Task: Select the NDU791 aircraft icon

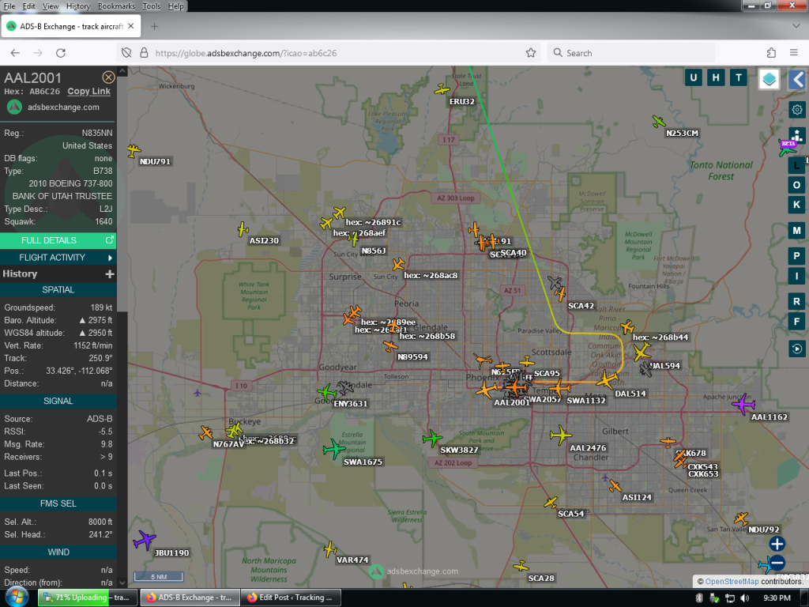Action: (134, 151)
